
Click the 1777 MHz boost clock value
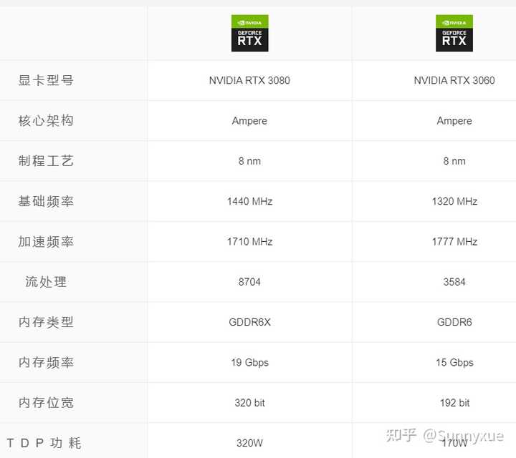coord(454,242)
